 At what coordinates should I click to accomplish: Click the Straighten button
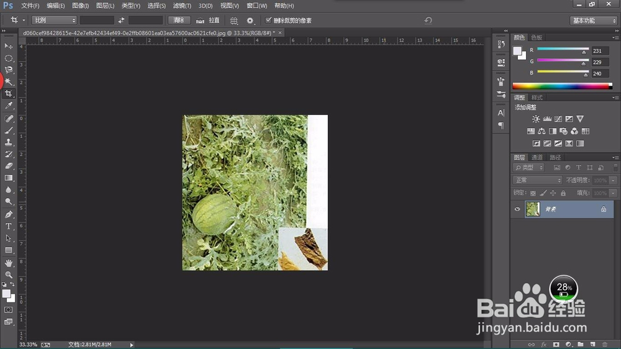208,20
